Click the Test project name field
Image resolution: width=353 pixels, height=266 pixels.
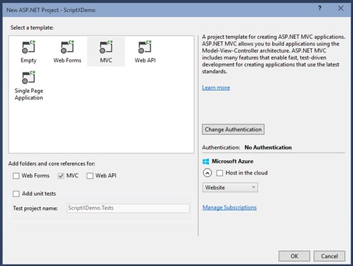click(x=128, y=208)
